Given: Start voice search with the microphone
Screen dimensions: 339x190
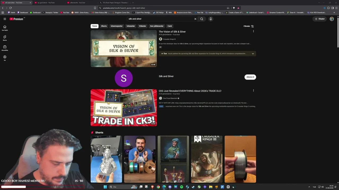Looking at the screenshot, I should (x=211, y=19).
